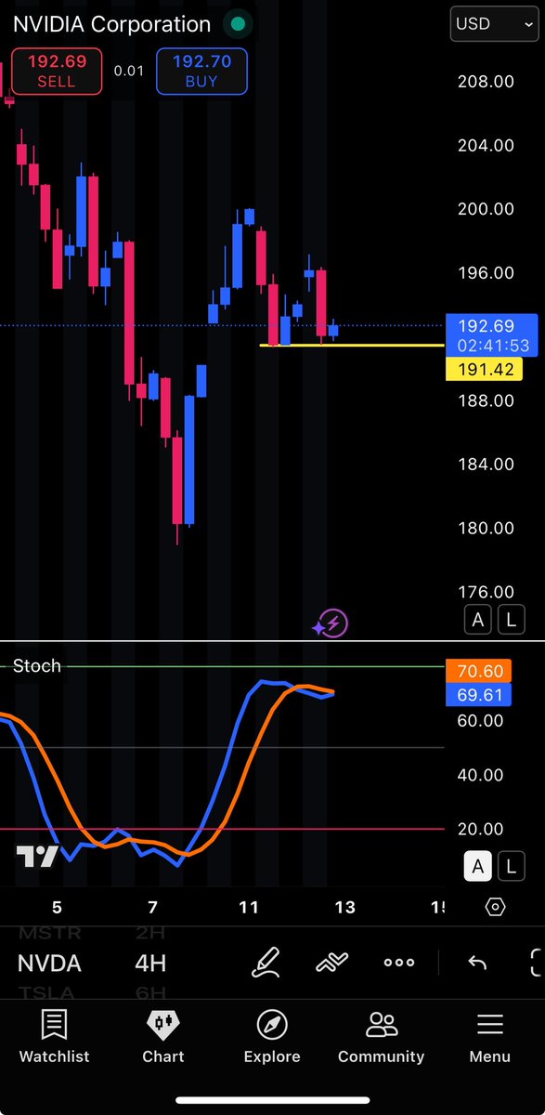Viewport: 545px width, 1115px height.
Task: Open chart settings hexagon icon
Action: pos(495,907)
